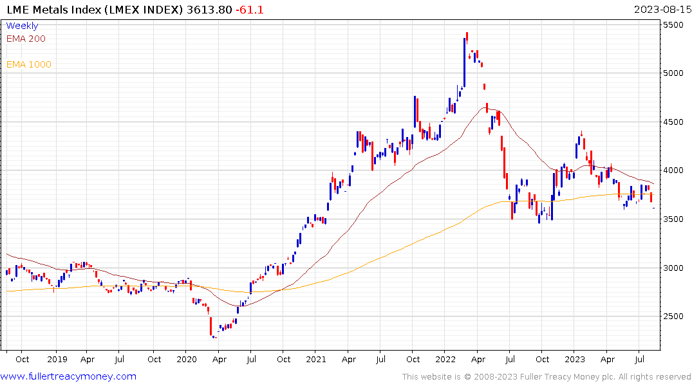The width and height of the screenshot is (692, 386).
Task: Click the 4500 price axis label
Action: (x=673, y=122)
